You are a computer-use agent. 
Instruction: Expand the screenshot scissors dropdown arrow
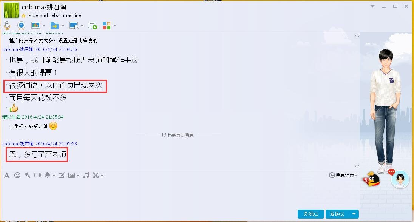click(x=102, y=175)
